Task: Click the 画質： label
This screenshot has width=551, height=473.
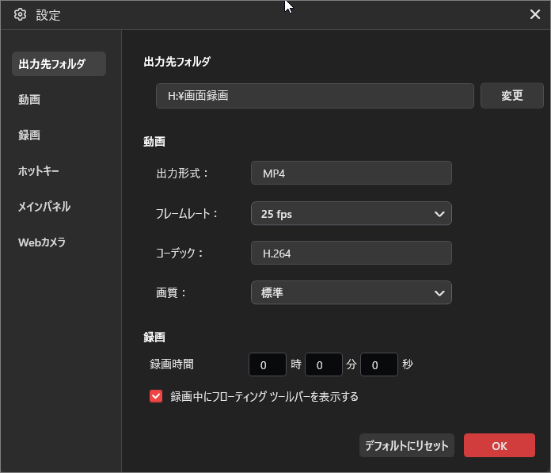Action: (x=171, y=292)
